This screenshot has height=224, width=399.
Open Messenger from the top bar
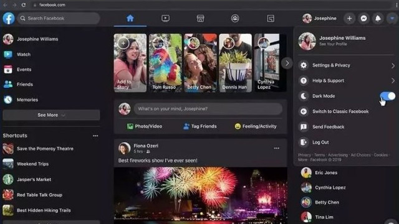coord(363,18)
